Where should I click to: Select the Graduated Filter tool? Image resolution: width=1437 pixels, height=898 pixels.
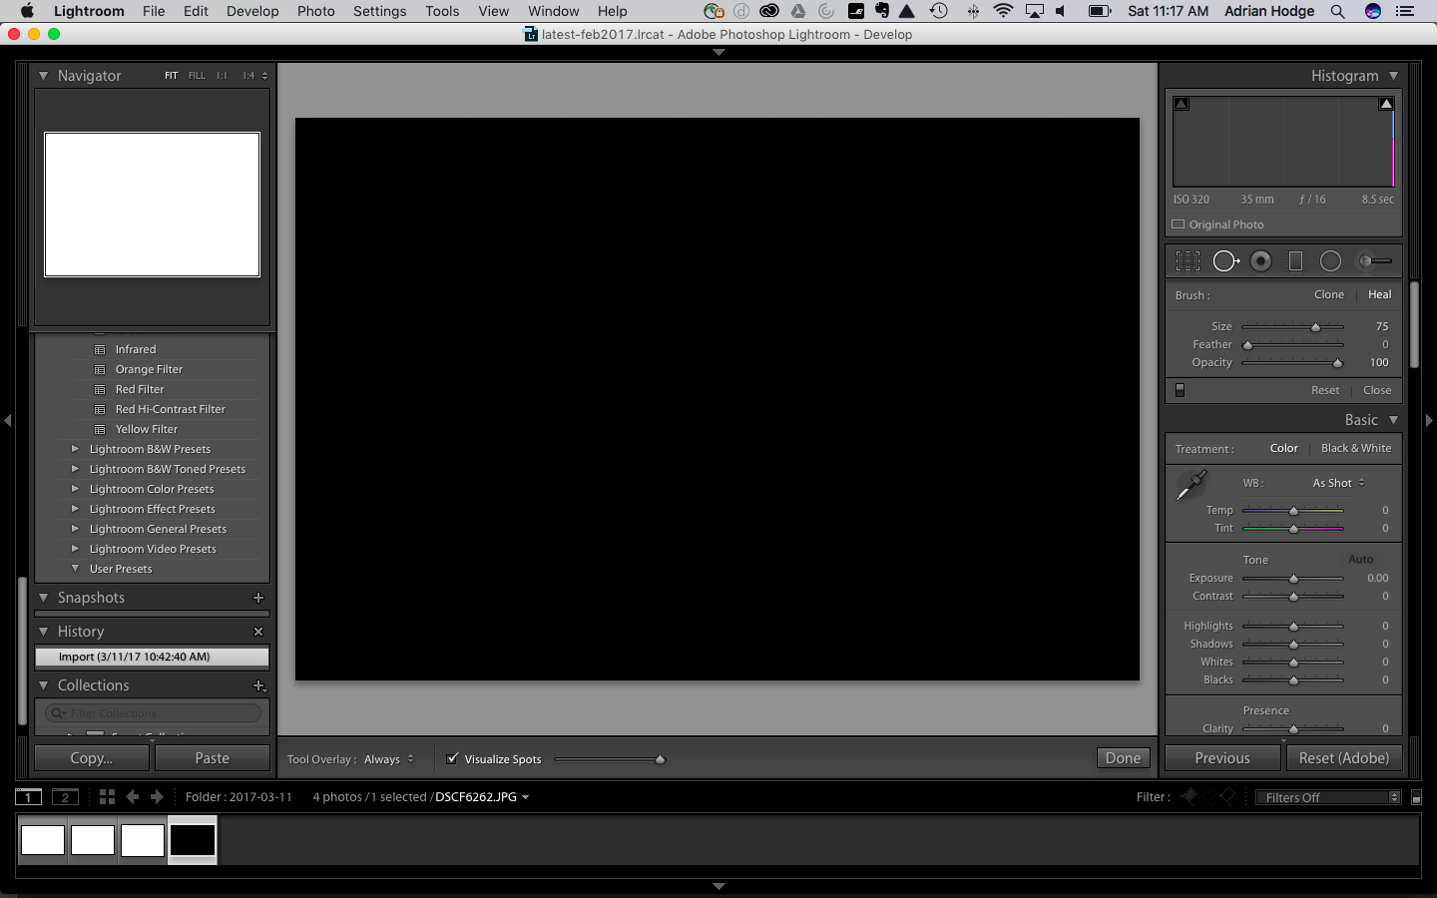1295,261
